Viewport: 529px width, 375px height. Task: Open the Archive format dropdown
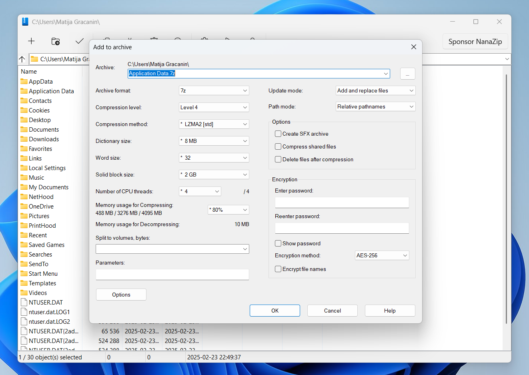tap(214, 90)
